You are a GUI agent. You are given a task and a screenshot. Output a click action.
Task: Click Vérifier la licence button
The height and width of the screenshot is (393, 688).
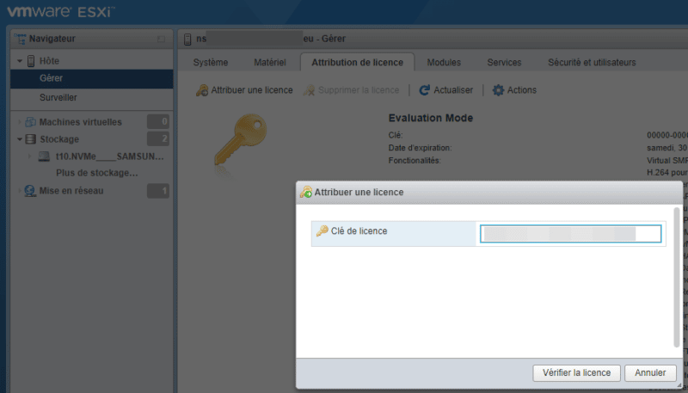click(576, 373)
